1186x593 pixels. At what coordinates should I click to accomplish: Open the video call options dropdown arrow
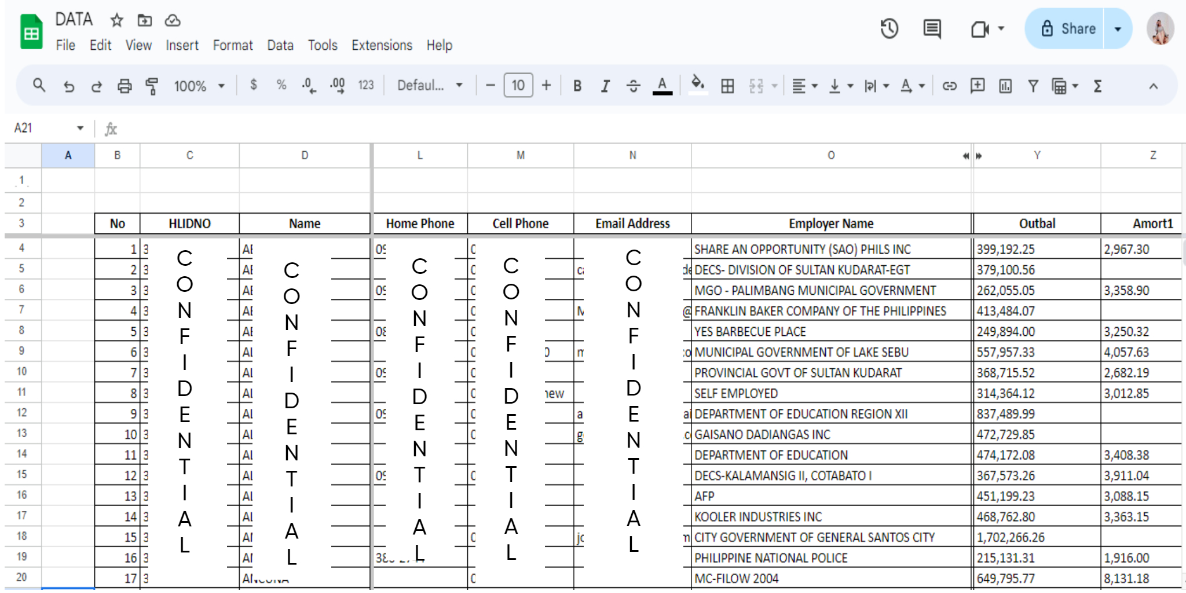1001,28
